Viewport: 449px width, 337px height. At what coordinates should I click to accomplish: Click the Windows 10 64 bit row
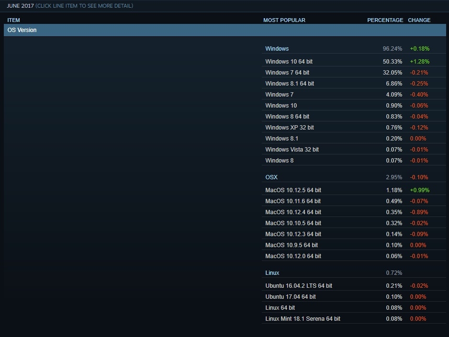pos(354,62)
